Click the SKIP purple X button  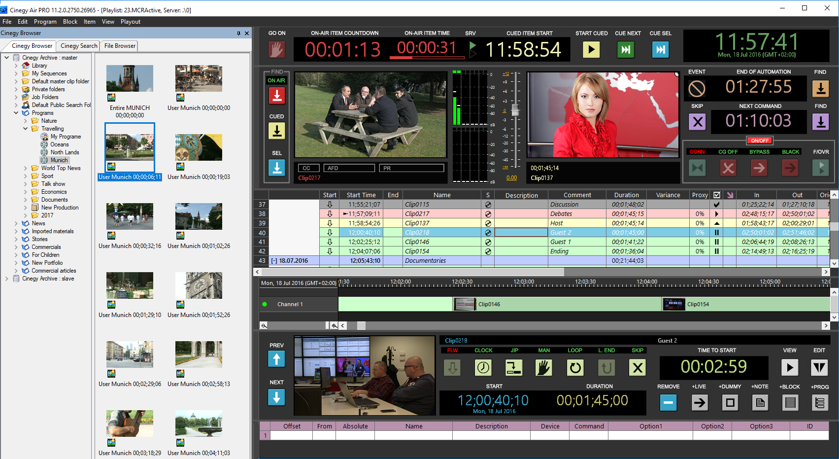tap(697, 122)
